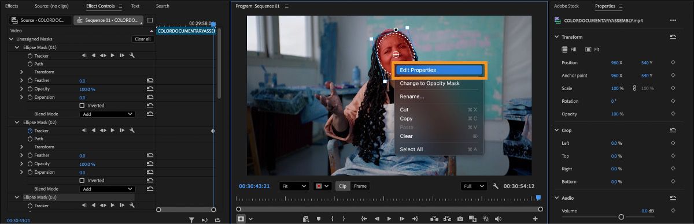Toggle the Tracker stopwatch for Ellipse Mask (02)
Screen dimensions: 694x224
[29, 130]
